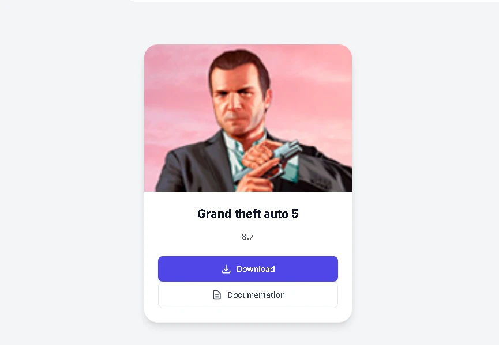The width and height of the screenshot is (499, 345).
Task: Open the Documentation button
Action: [248, 295]
